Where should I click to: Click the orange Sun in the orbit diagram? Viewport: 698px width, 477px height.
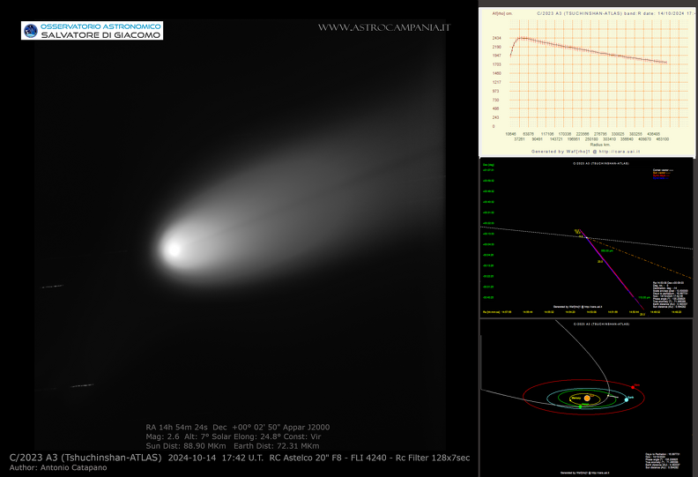click(587, 399)
